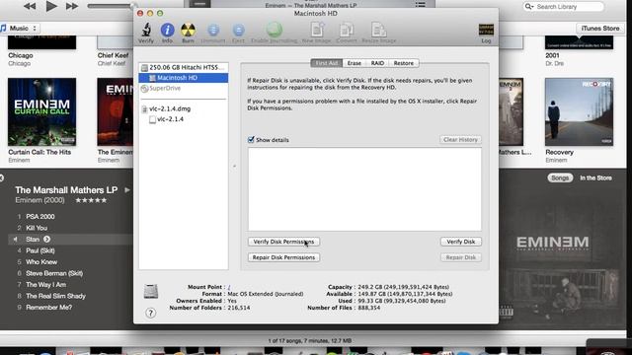The height and width of the screenshot is (355, 632).
Task: Select the Songs tab in iTunes
Action: pyautogui.click(x=560, y=177)
